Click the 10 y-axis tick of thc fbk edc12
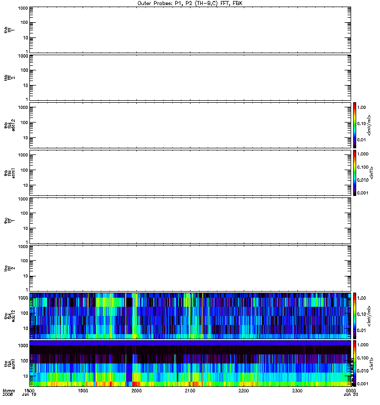 tap(26, 329)
